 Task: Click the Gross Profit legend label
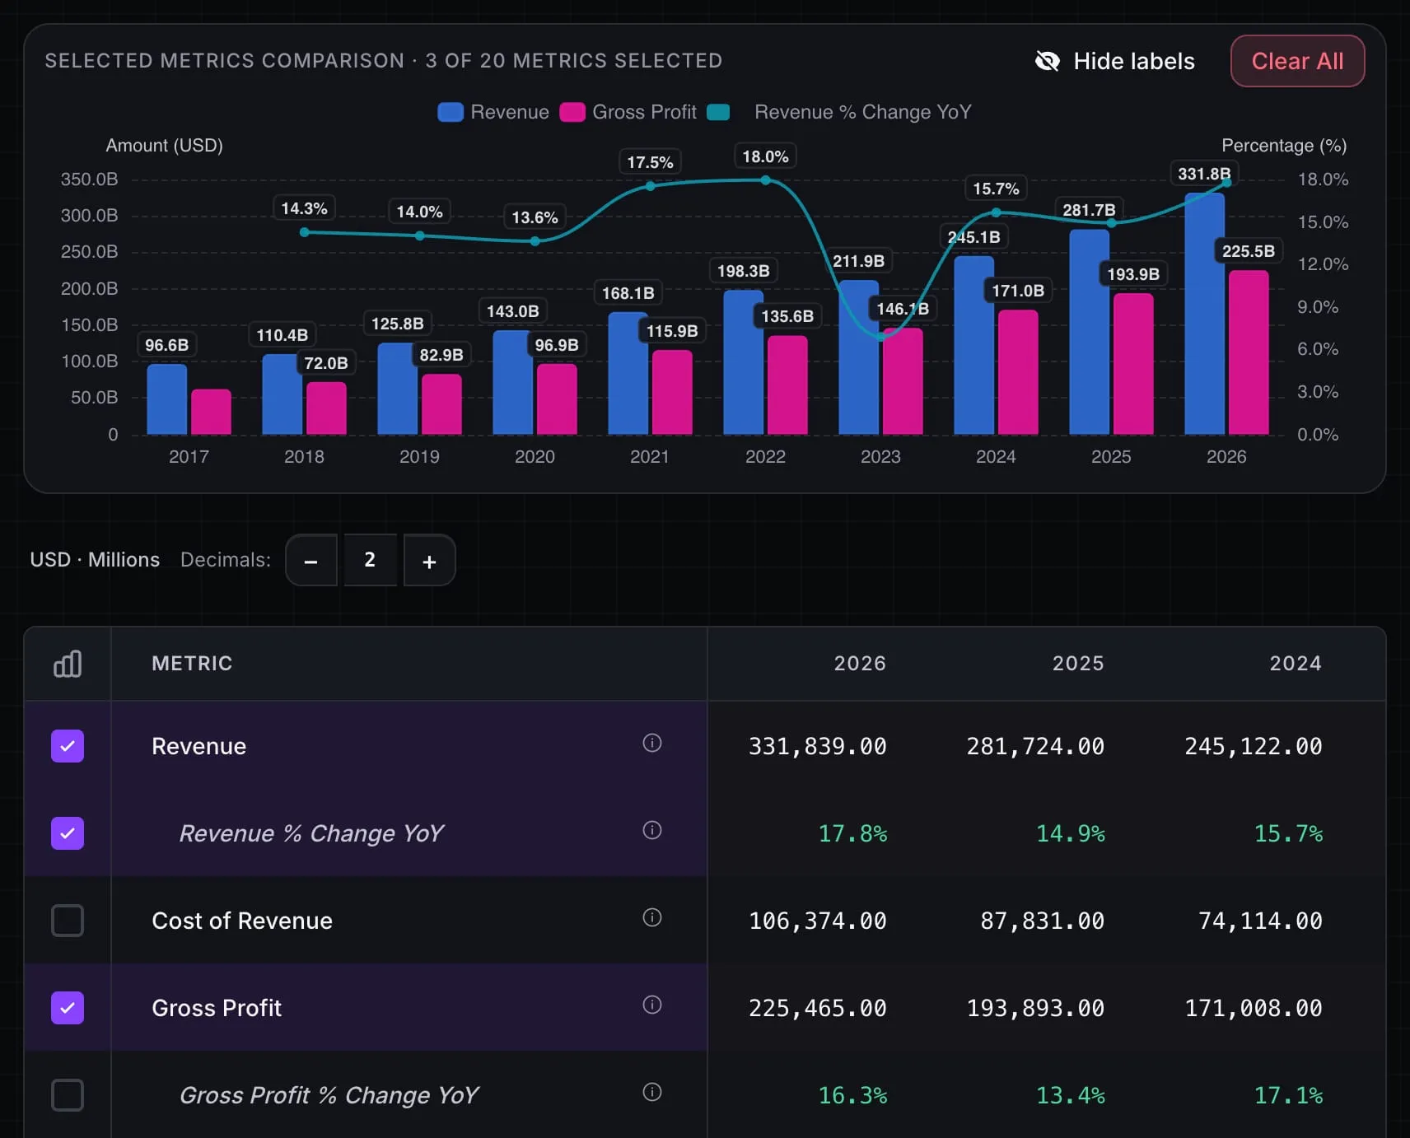[644, 112]
